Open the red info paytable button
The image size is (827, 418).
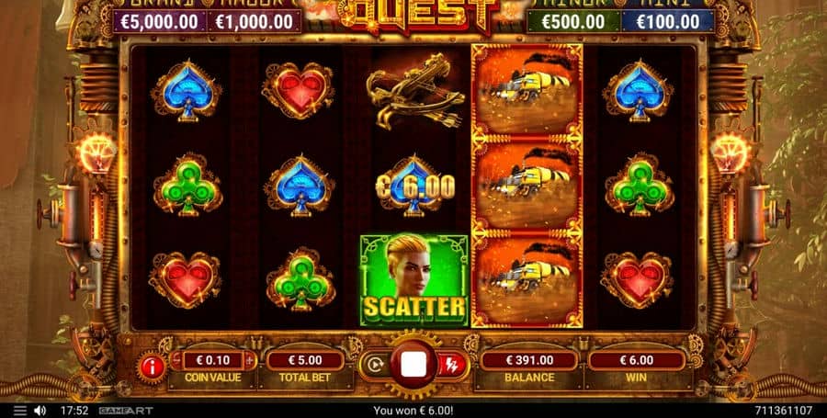(152, 367)
